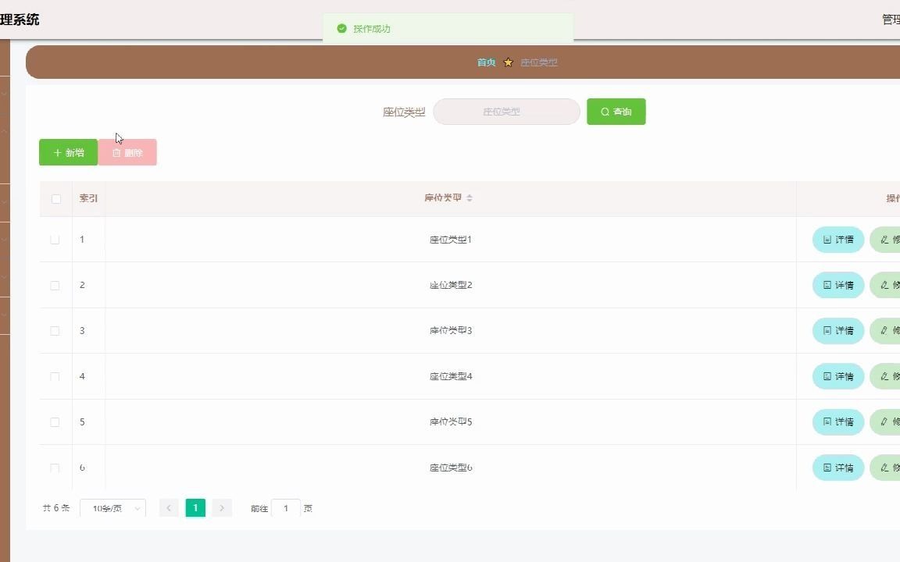Click the magnifier icon inside the 查询 button
900x562 pixels.
tap(604, 112)
